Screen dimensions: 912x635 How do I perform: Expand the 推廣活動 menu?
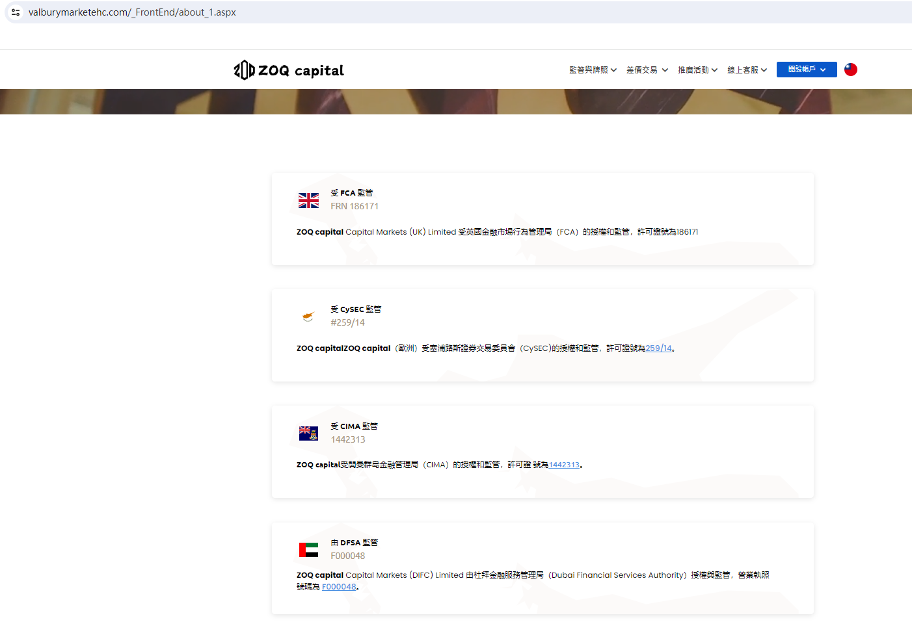pos(697,70)
